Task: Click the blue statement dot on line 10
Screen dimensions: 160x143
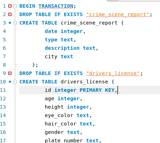Action: 10,82
